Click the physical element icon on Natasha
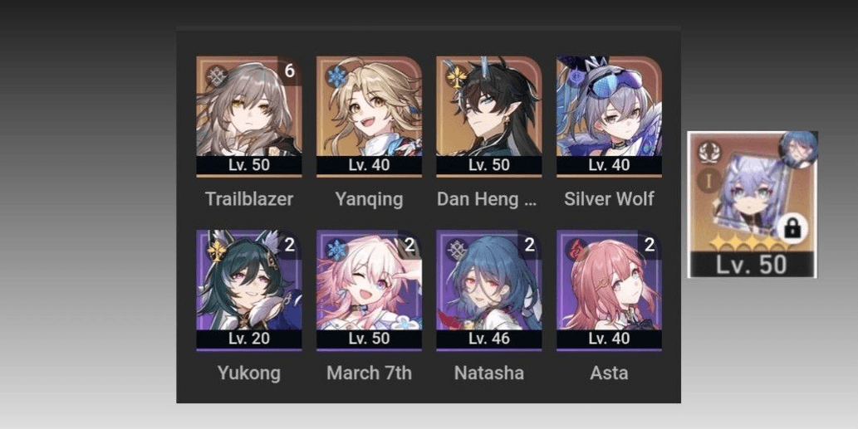This screenshot has height=429, width=858. pos(456,251)
